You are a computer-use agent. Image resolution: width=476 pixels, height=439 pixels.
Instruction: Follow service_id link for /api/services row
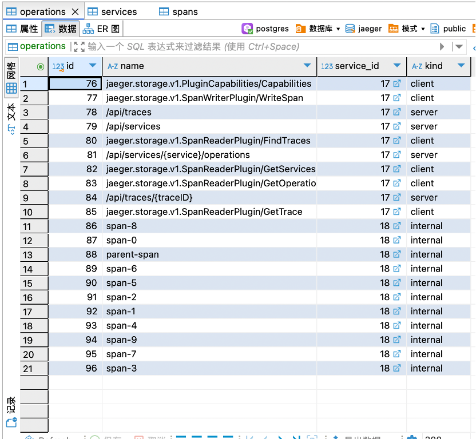(x=397, y=126)
